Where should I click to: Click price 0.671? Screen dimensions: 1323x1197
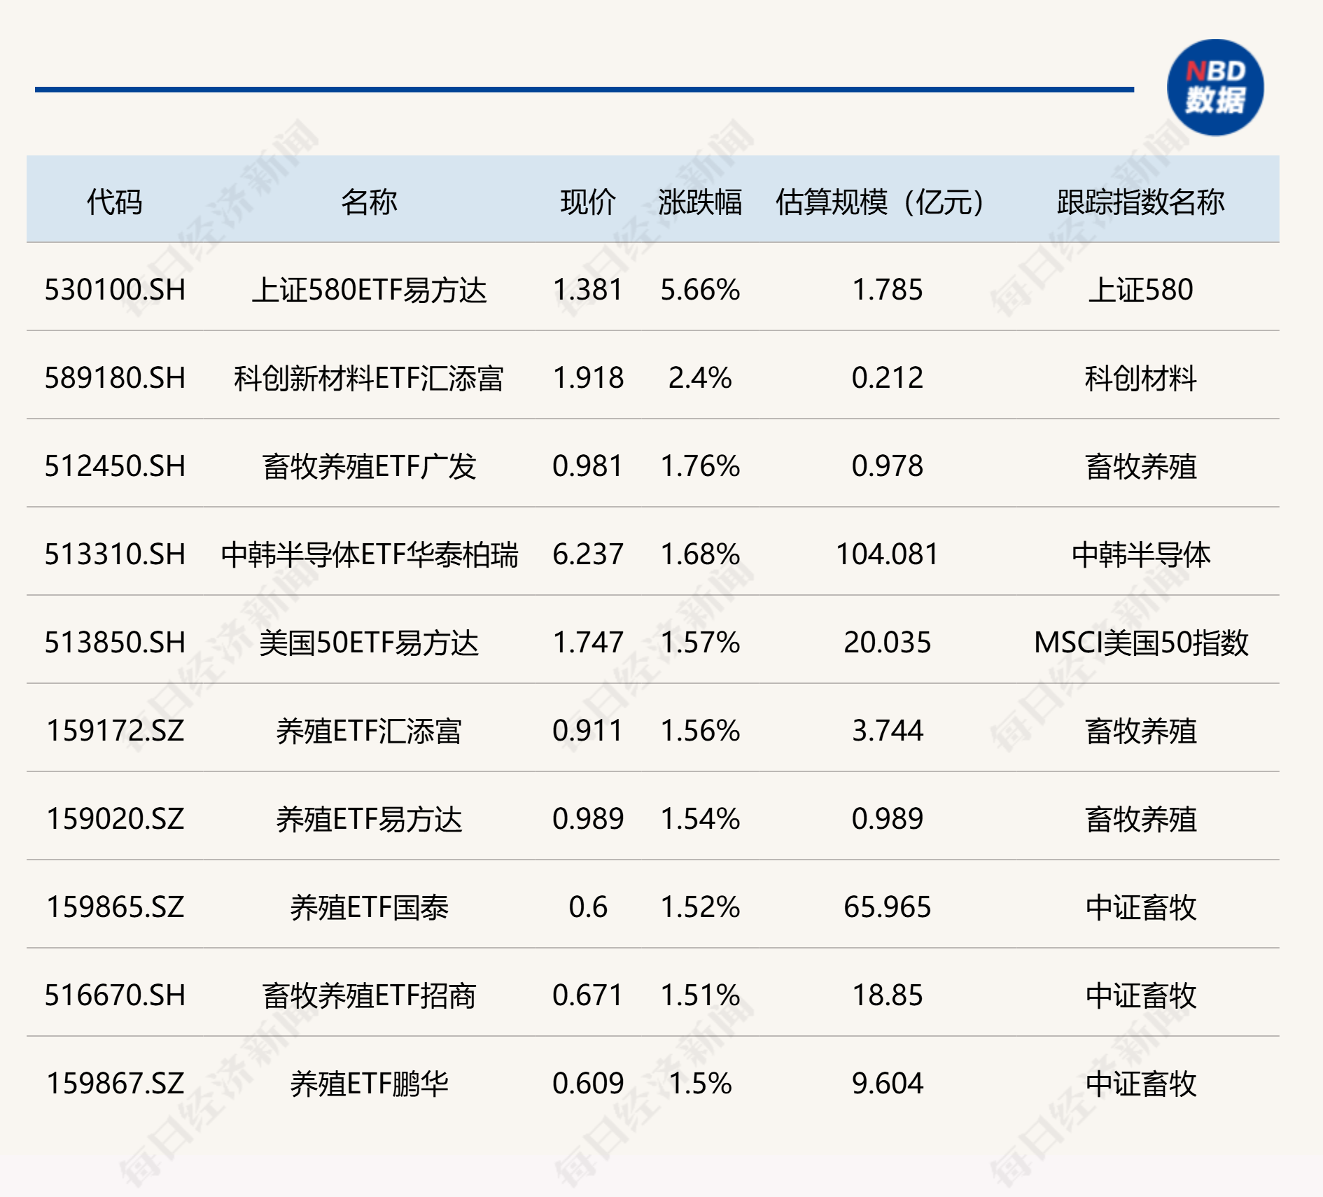pos(588,995)
